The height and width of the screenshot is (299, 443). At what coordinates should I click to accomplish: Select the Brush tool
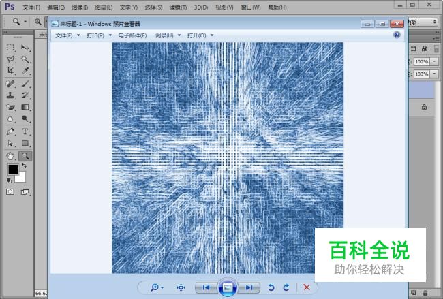click(x=25, y=84)
